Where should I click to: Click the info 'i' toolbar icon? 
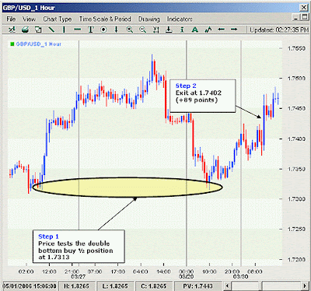(182, 30)
